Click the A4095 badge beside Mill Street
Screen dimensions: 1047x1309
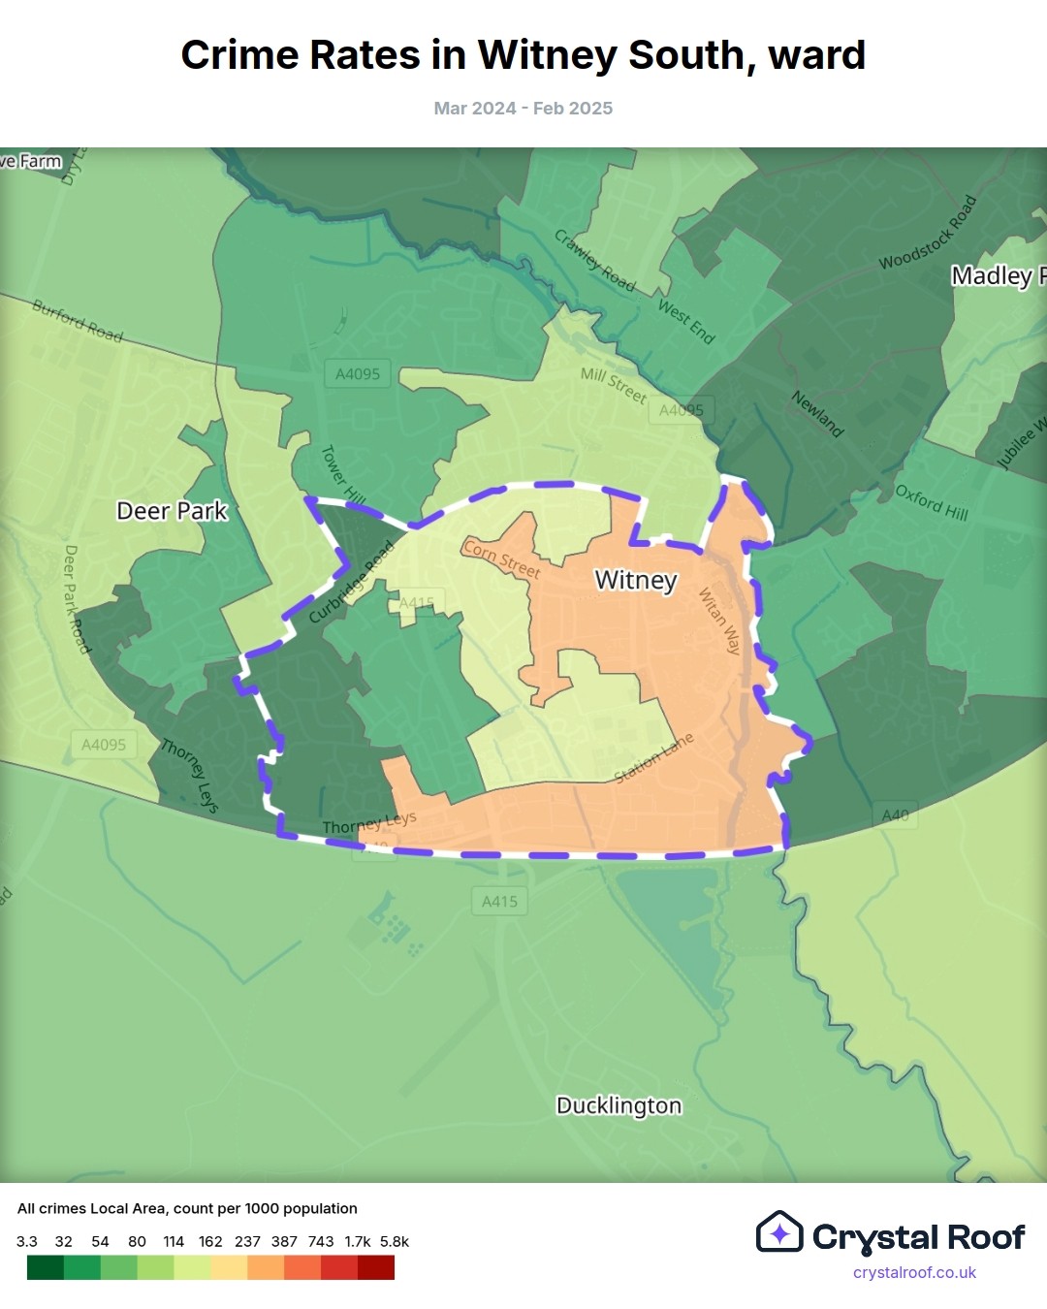coord(681,410)
